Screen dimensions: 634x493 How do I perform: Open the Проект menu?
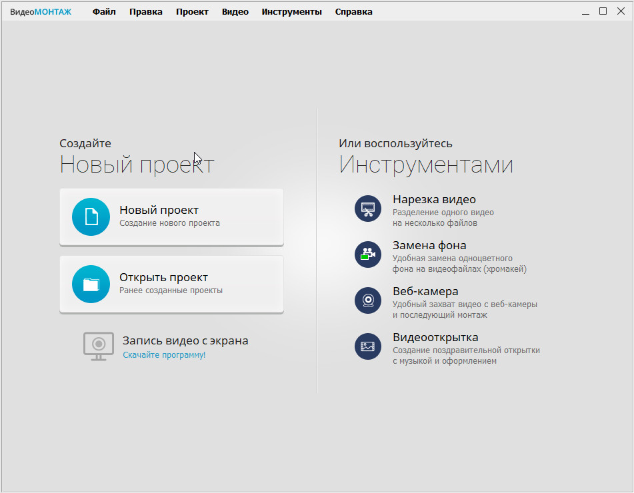tap(192, 12)
